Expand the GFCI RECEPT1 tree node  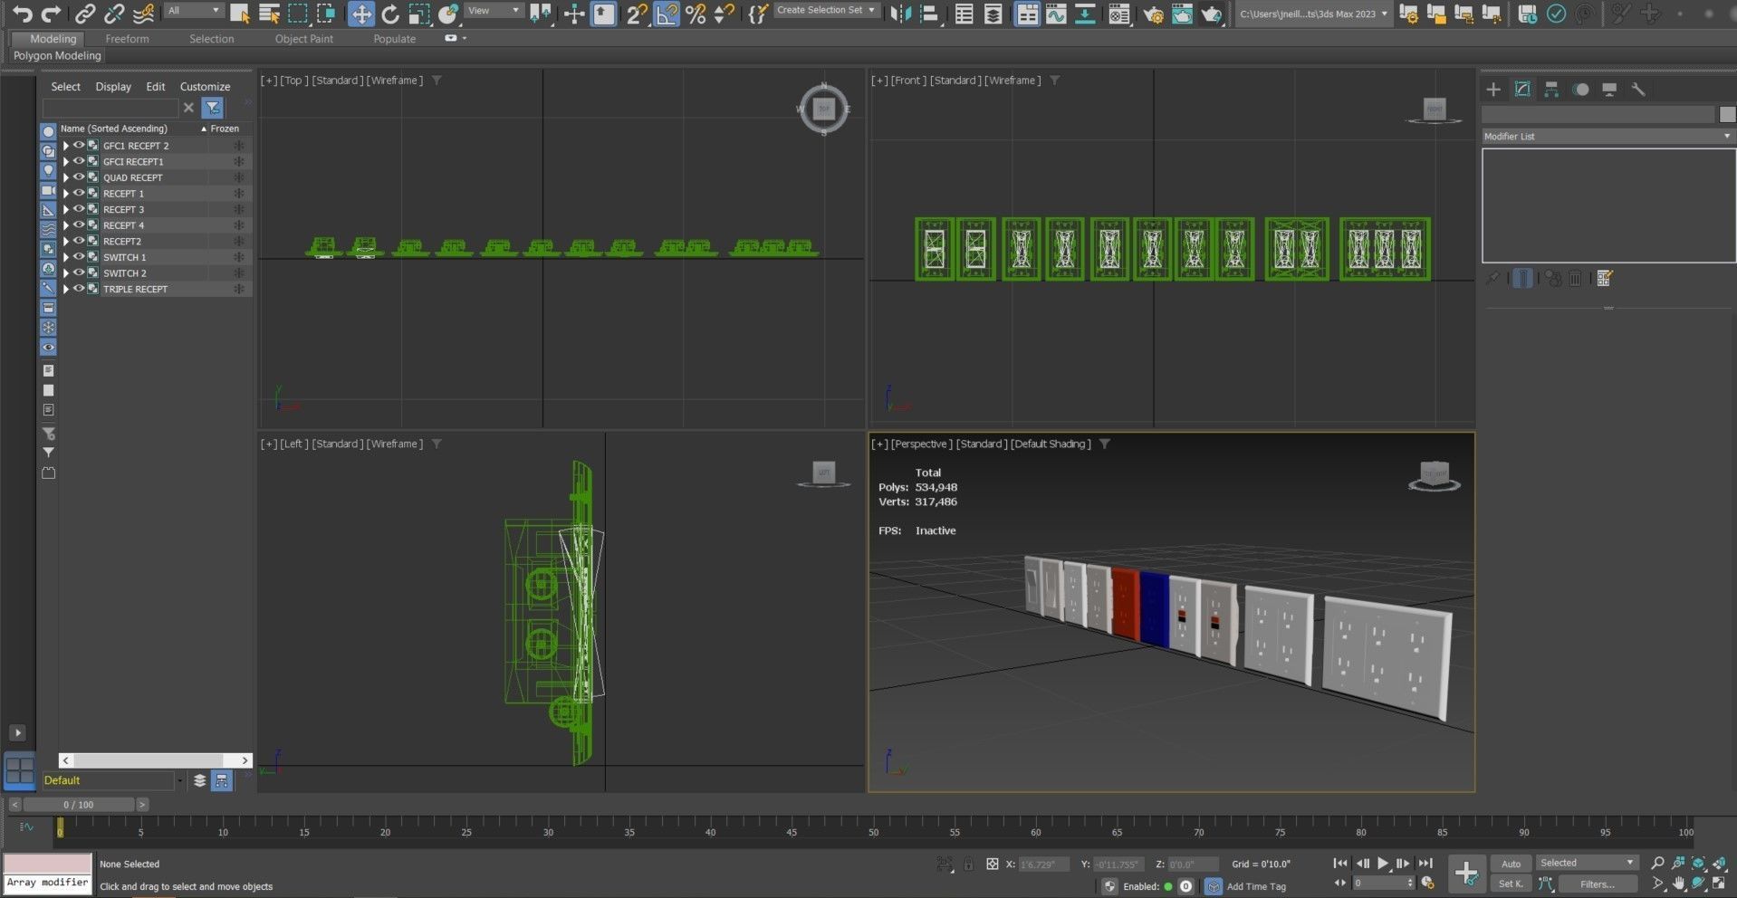[65, 161]
